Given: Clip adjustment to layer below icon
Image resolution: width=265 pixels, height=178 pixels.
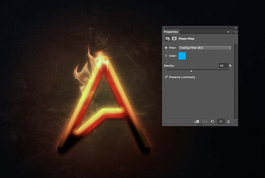Looking at the screenshot, I should (x=197, y=122).
